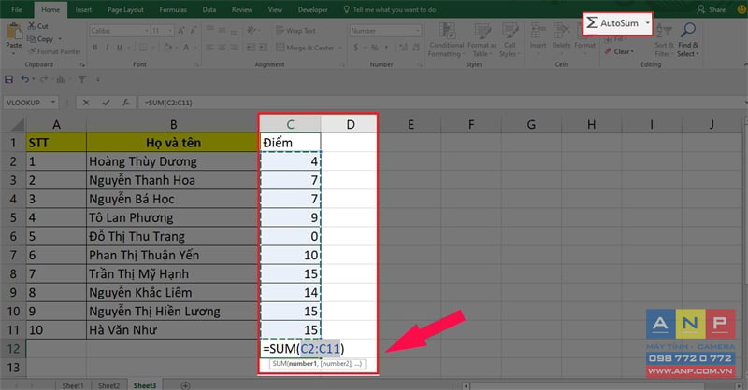Image resolution: width=748 pixels, height=390 pixels.
Task: Apply the Percent Style format
Action: (x=375, y=48)
